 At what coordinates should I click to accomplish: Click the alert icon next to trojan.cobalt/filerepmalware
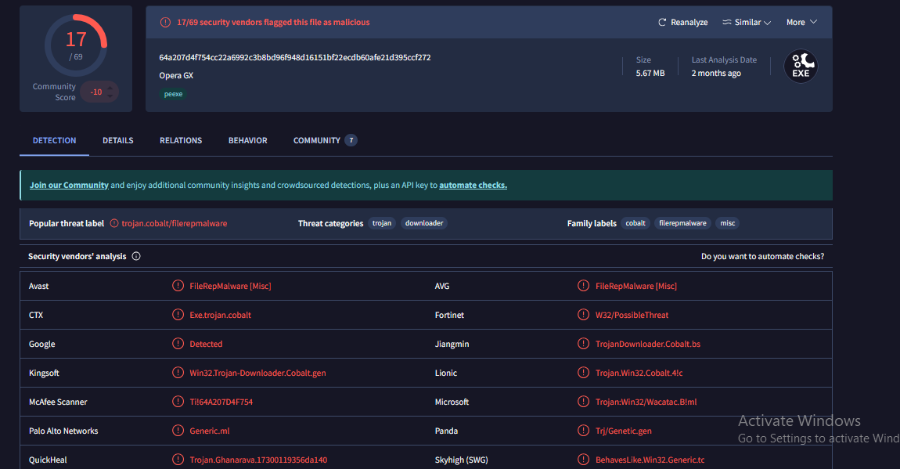click(114, 224)
